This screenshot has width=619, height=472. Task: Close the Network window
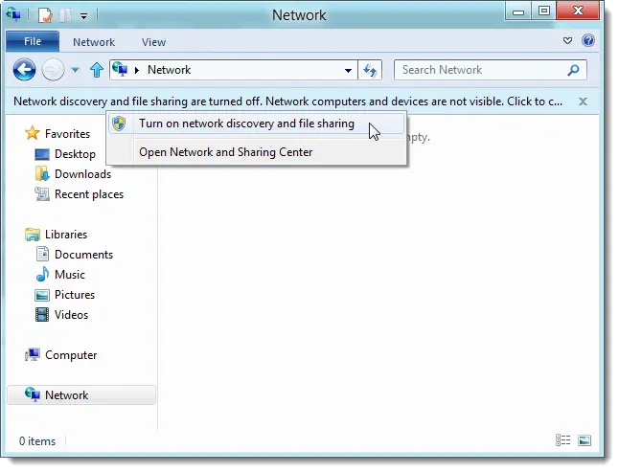point(578,11)
